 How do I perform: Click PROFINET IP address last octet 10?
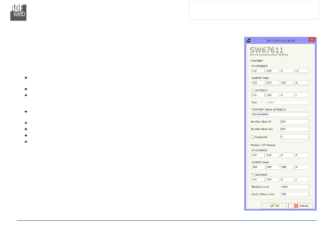[x=301, y=71]
